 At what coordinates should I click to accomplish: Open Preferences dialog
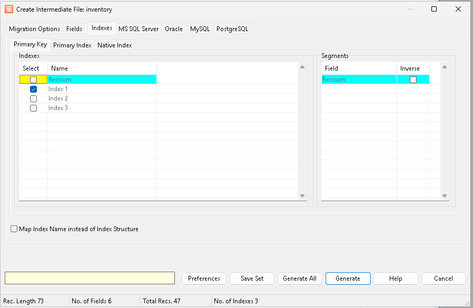pos(204,279)
